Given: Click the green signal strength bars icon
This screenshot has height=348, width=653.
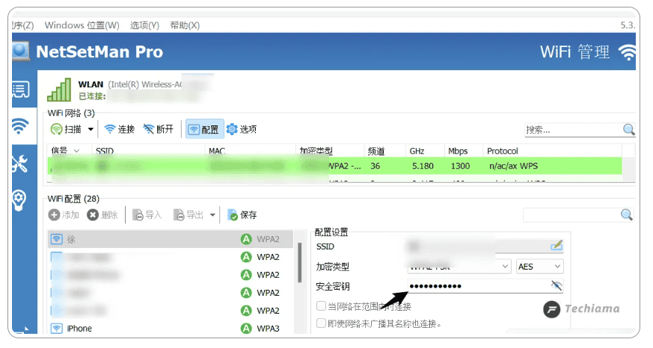Looking at the screenshot, I should (59, 90).
